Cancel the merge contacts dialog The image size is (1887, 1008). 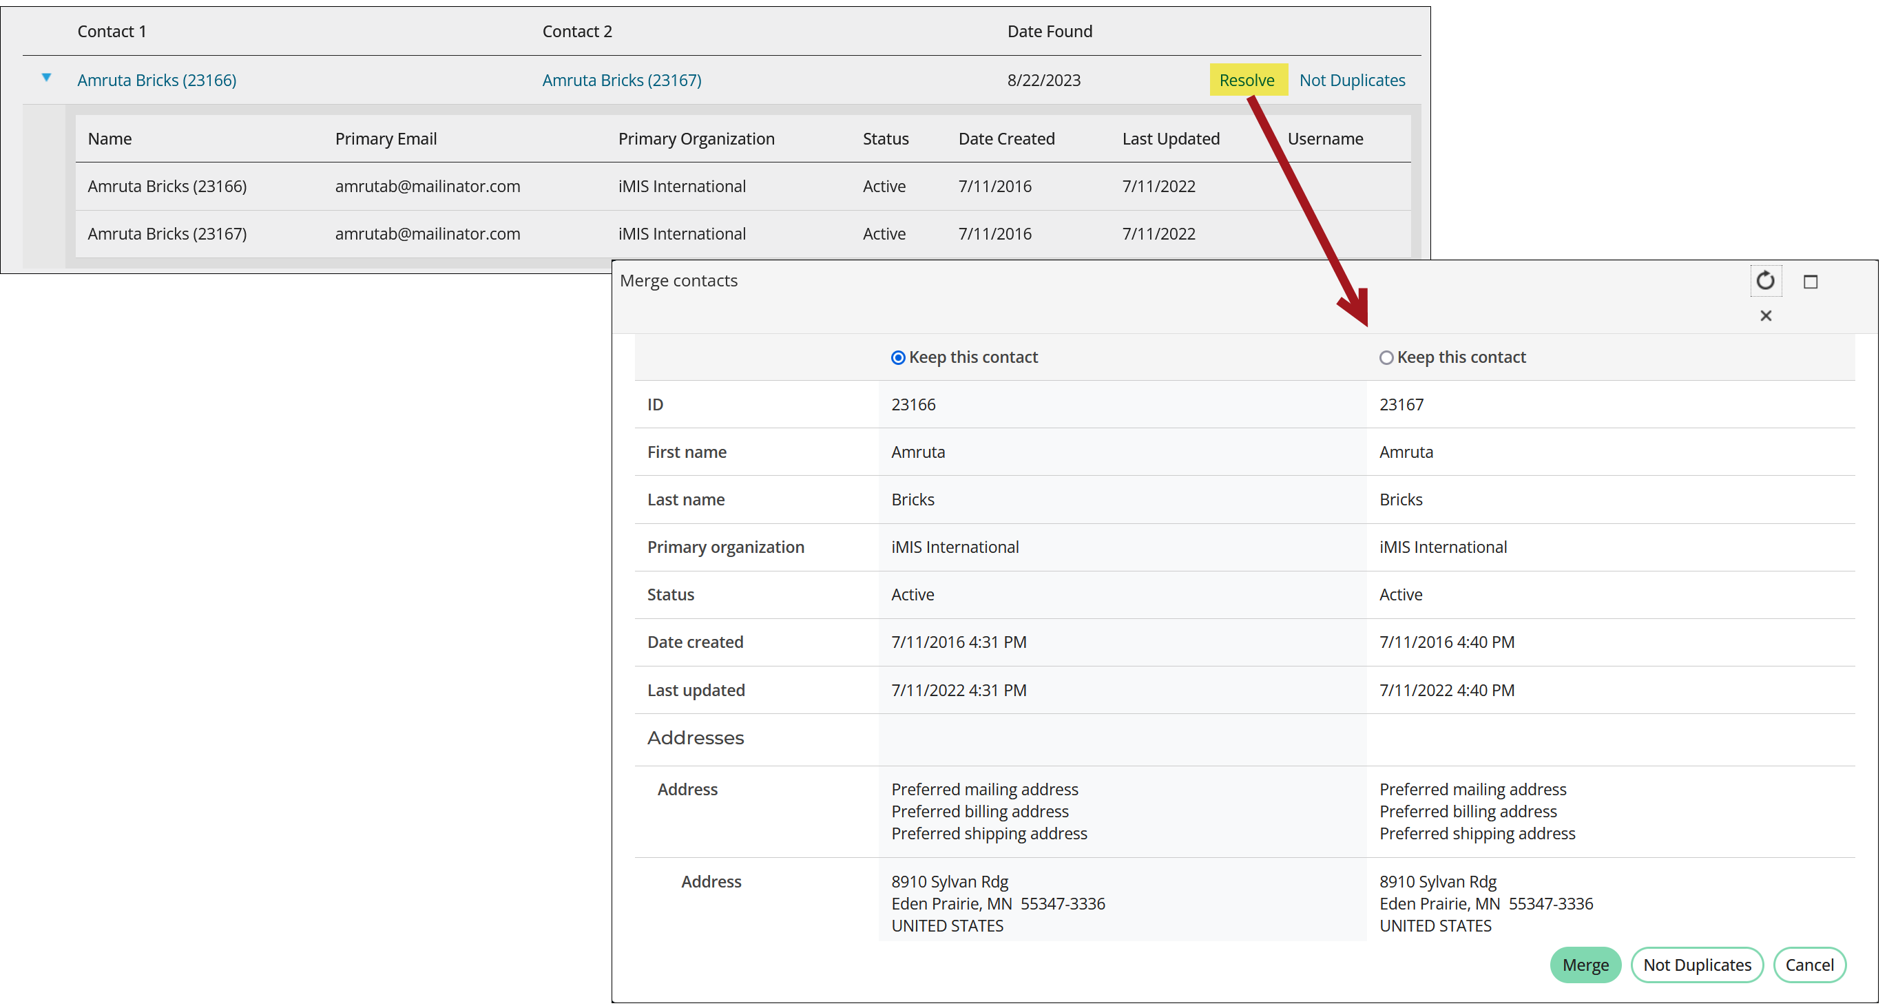pos(1808,965)
